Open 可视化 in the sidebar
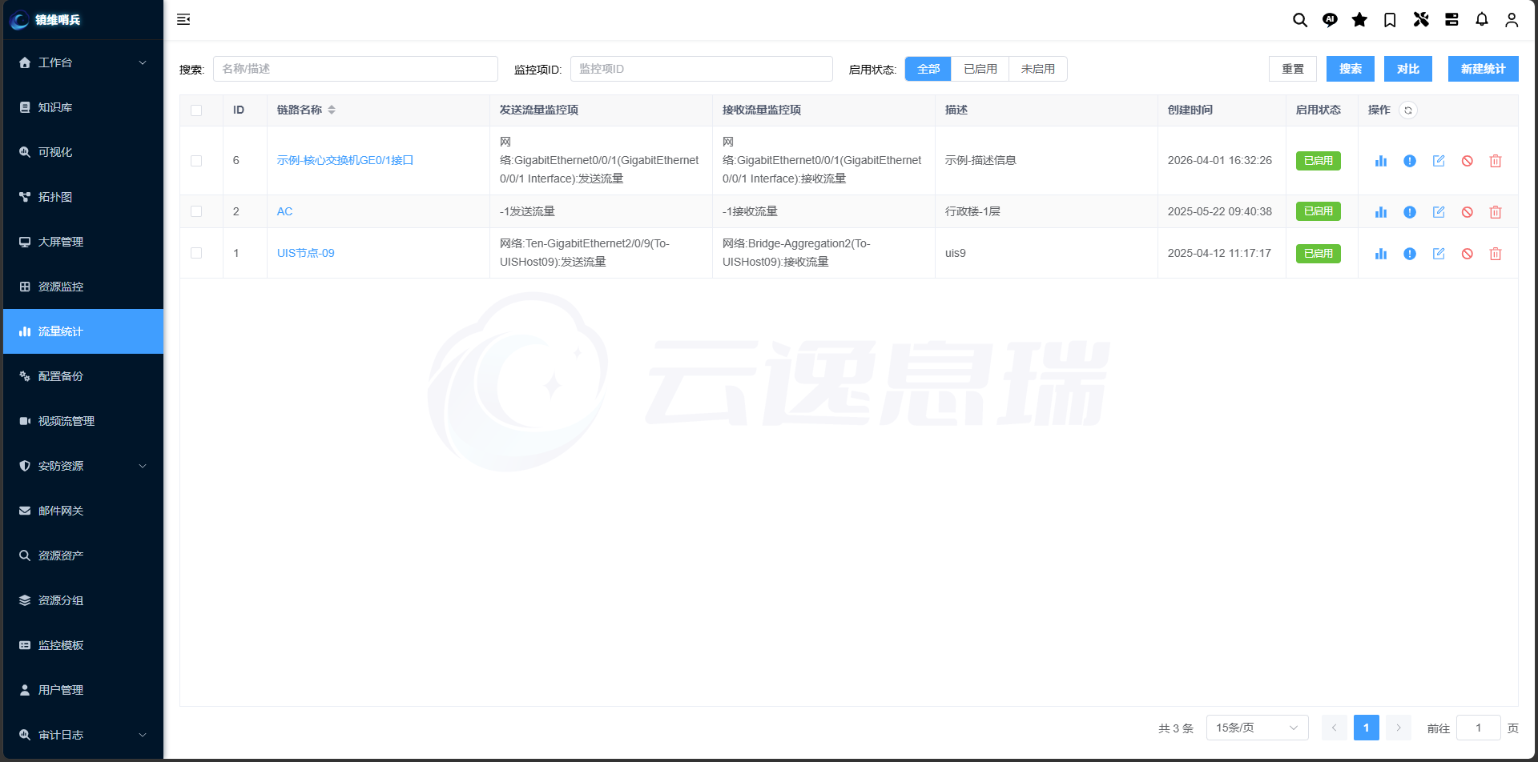 pyautogui.click(x=83, y=152)
